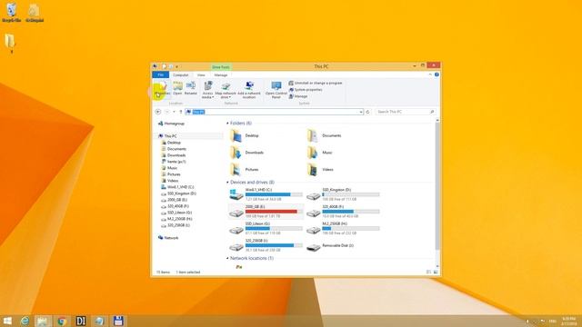Open Google Chrome from the taskbar

62,321
